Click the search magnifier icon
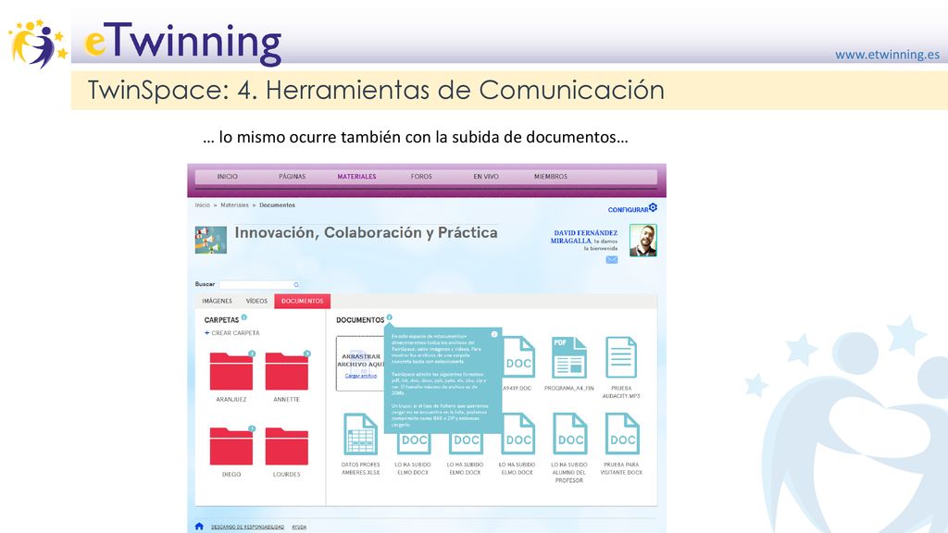948x533 pixels. click(x=296, y=285)
